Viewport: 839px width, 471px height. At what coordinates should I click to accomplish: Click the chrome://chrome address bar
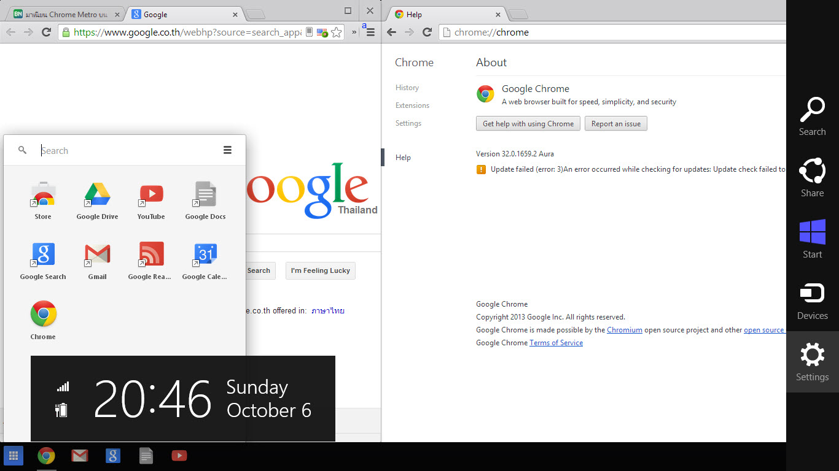click(x=612, y=33)
